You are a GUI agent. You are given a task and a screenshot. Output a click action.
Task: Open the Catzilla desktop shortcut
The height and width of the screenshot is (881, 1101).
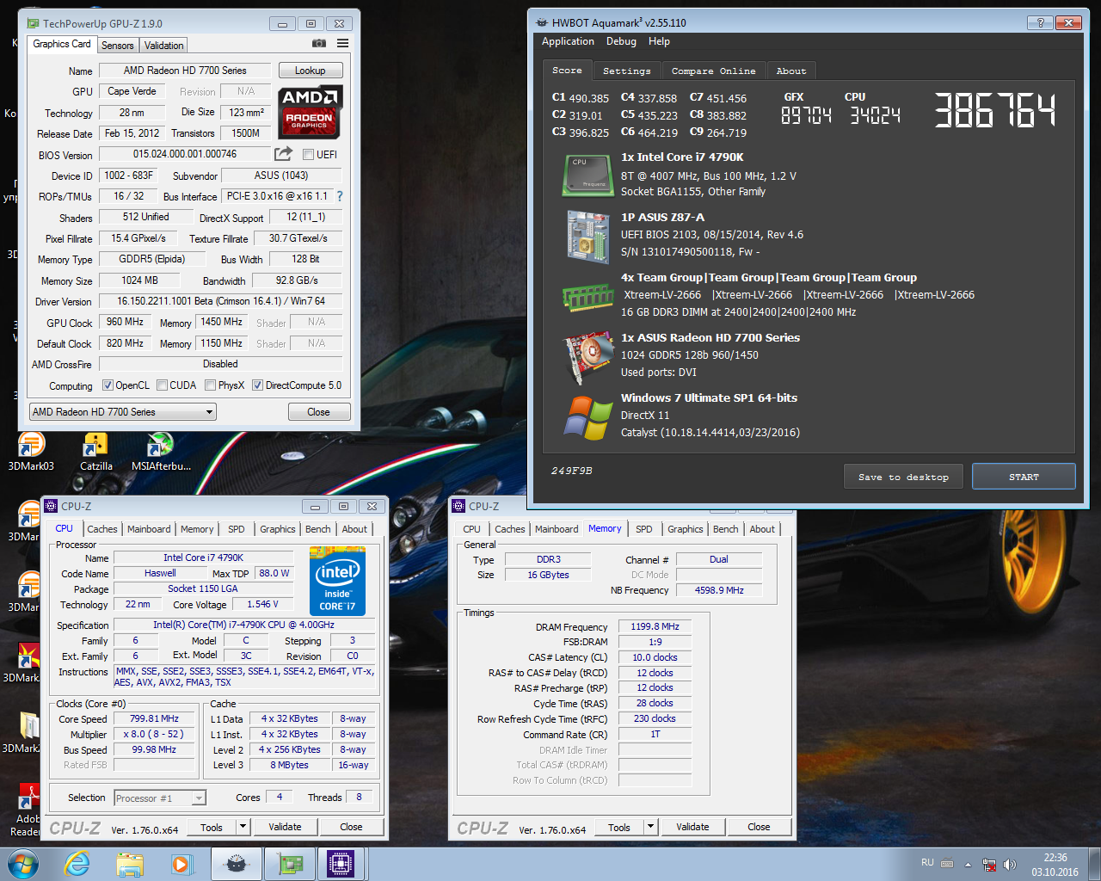95,453
